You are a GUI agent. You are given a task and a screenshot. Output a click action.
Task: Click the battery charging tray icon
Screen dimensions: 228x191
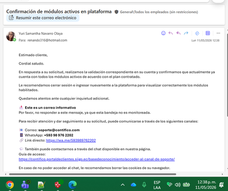pyautogui.click(x=186, y=185)
